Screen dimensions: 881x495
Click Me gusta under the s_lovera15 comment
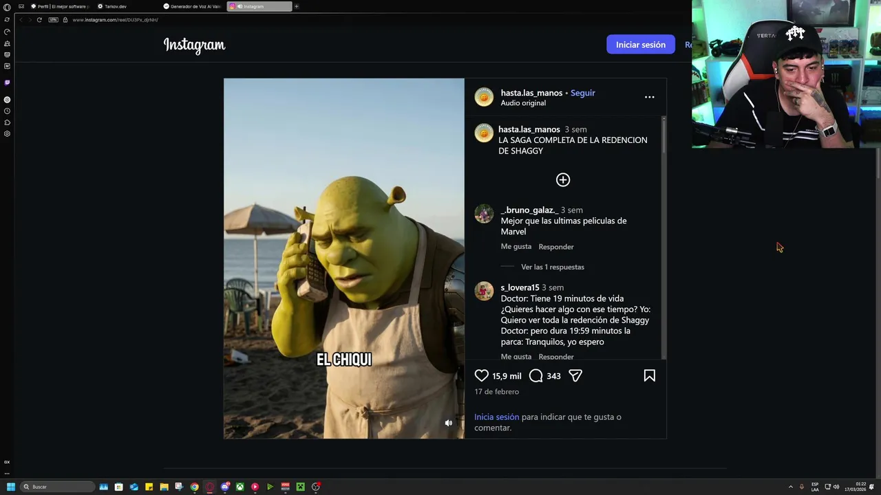(x=516, y=356)
